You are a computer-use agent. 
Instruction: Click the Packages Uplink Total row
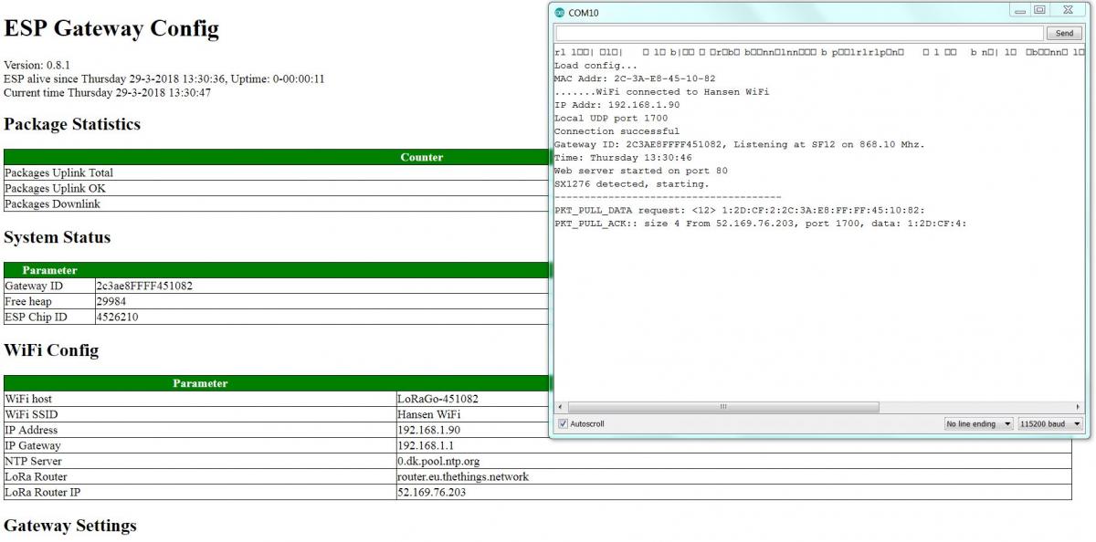276,172
